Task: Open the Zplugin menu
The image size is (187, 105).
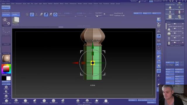Action: click(x=112, y=3)
